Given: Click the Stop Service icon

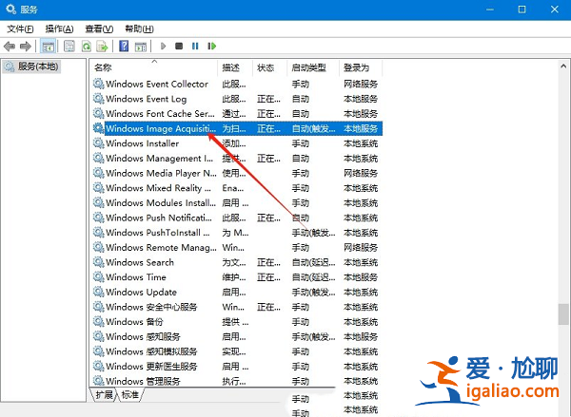Looking at the screenshot, I should [179, 47].
